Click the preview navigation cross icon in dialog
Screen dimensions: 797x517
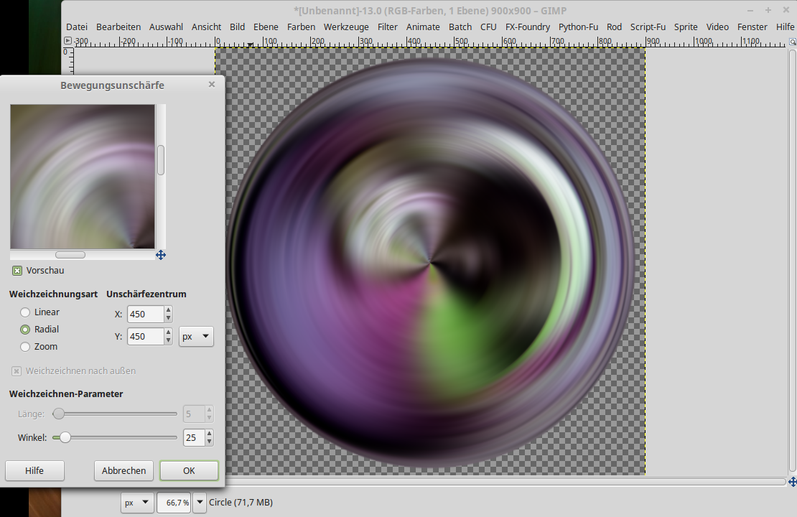point(161,255)
